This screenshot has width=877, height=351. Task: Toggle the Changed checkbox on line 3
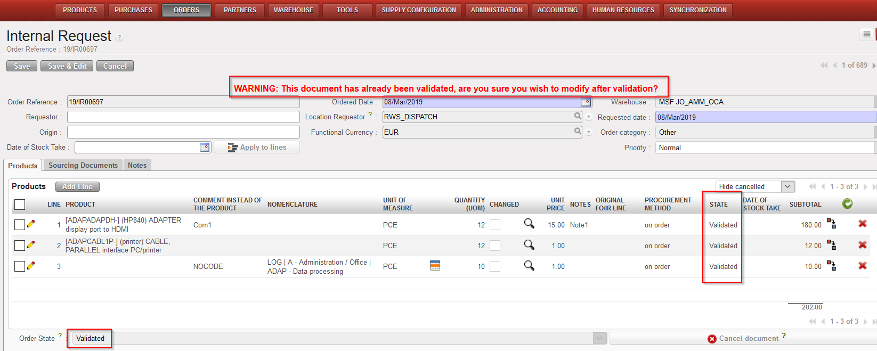point(495,266)
